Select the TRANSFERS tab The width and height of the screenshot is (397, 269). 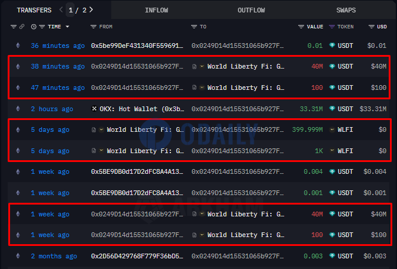[x=34, y=10]
